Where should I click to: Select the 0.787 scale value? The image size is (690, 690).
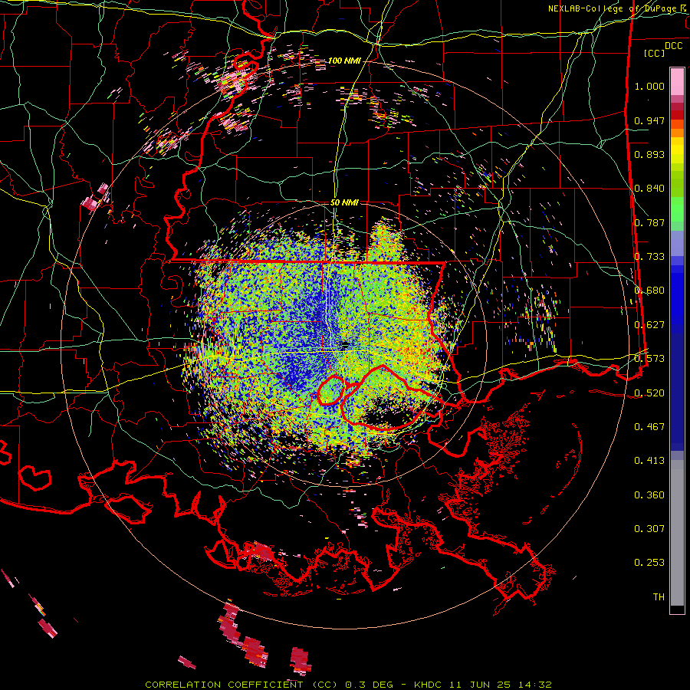(649, 222)
